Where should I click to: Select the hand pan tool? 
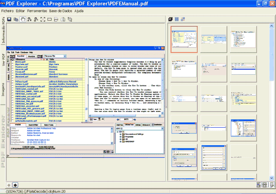[x=23, y=19]
